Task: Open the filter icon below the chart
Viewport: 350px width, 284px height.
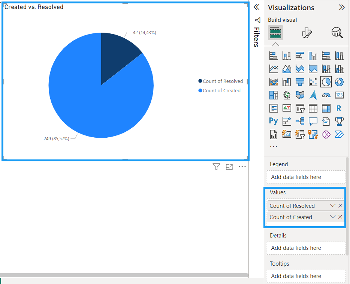Action: click(x=216, y=167)
